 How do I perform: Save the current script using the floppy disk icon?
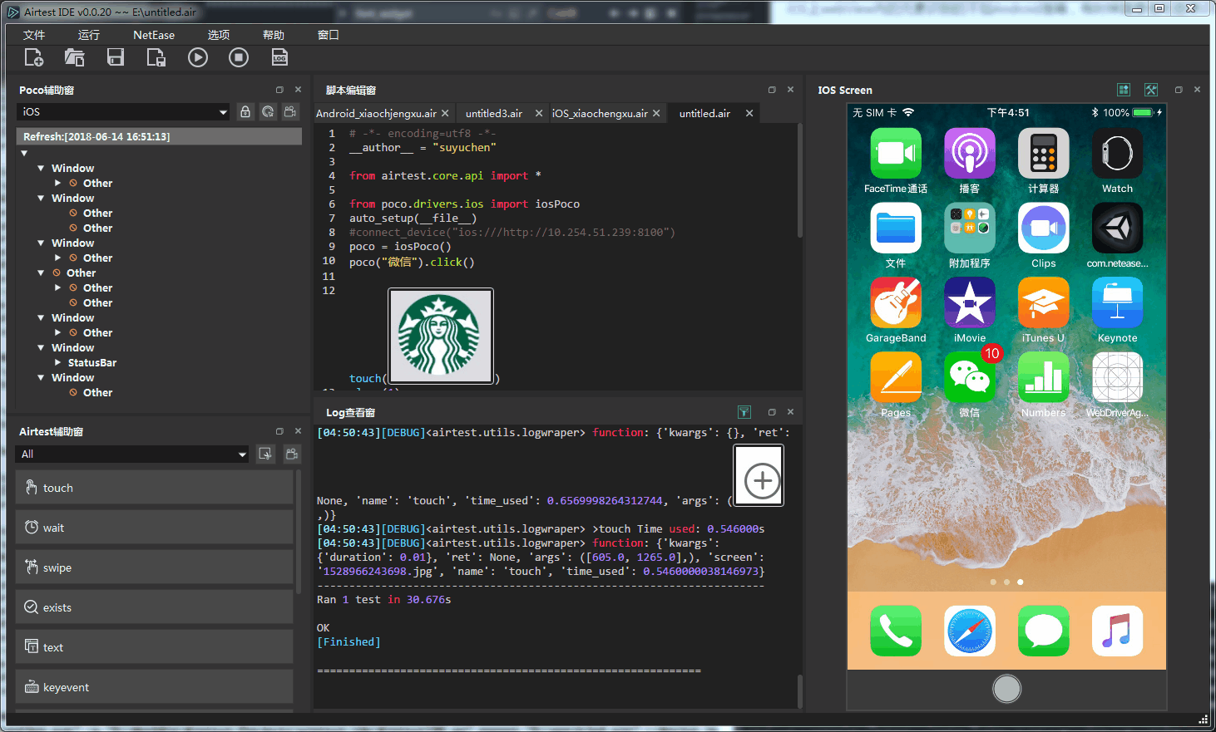point(116,57)
